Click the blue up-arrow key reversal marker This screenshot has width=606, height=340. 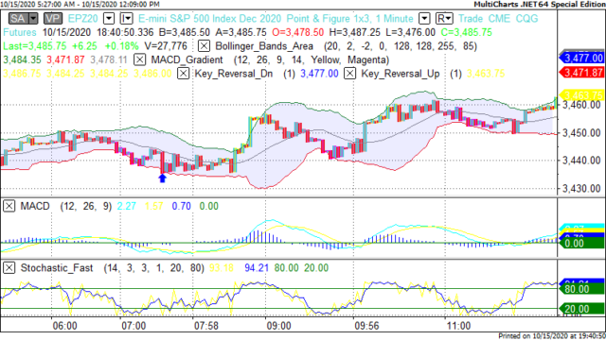click(x=162, y=178)
